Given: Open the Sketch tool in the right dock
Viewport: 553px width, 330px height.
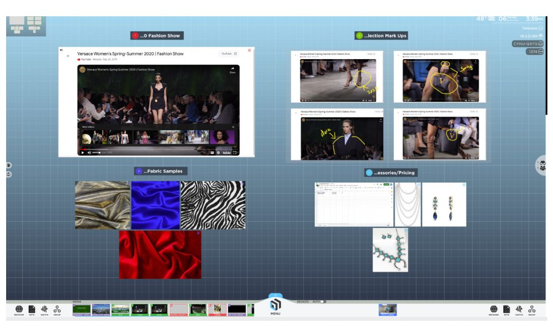Looking at the screenshot, I should (519, 310).
